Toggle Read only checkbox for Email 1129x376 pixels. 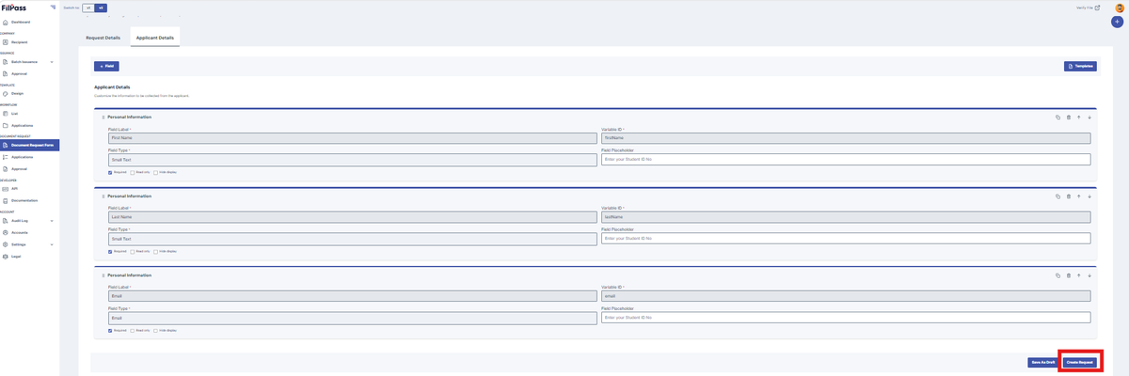[133, 330]
